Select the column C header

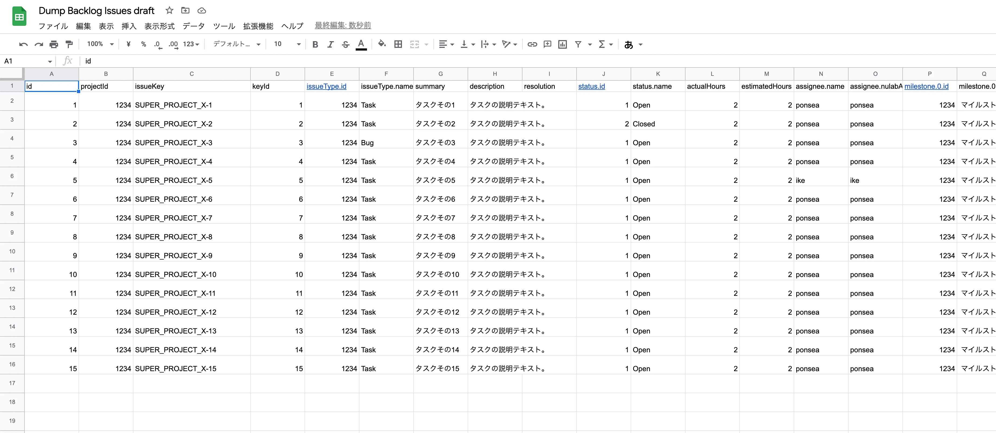pos(192,74)
